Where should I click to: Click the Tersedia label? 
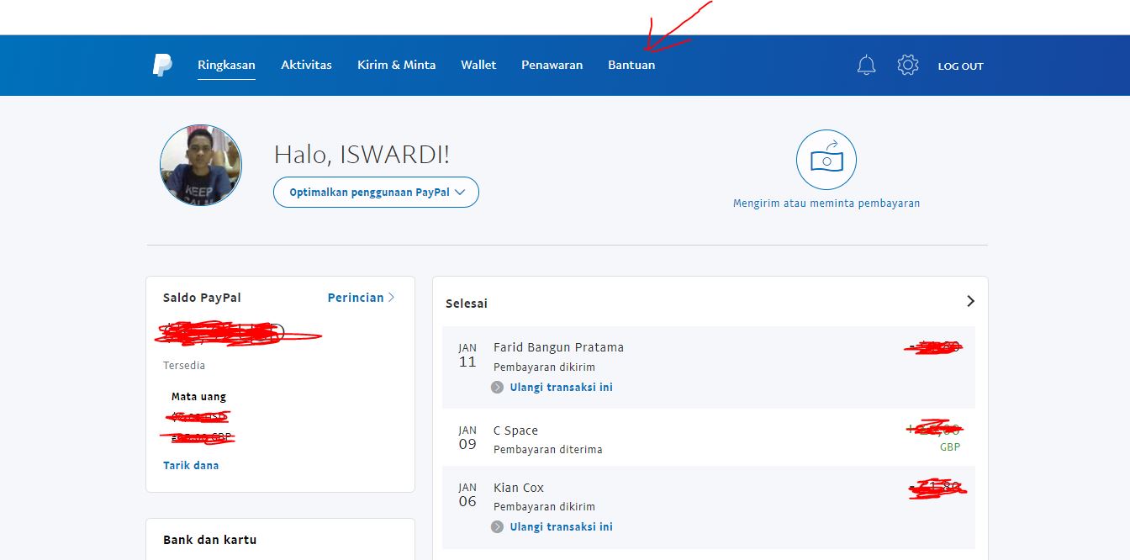[x=184, y=366]
